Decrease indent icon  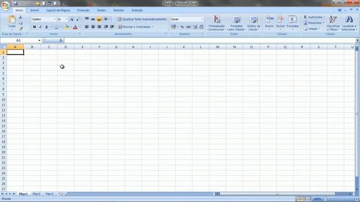click(x=106, y=27)
